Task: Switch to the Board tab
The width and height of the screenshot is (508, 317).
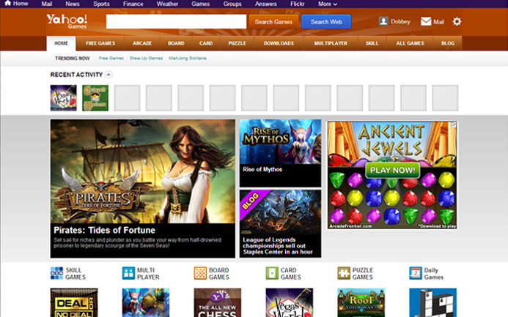Action: [176, 43]
